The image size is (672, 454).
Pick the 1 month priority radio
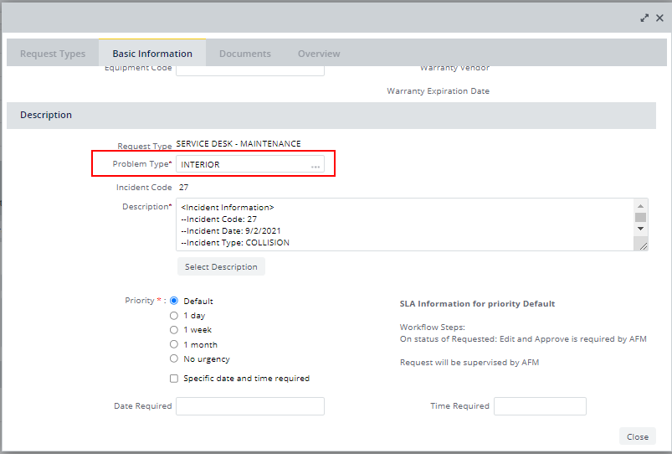pos(173,344)
